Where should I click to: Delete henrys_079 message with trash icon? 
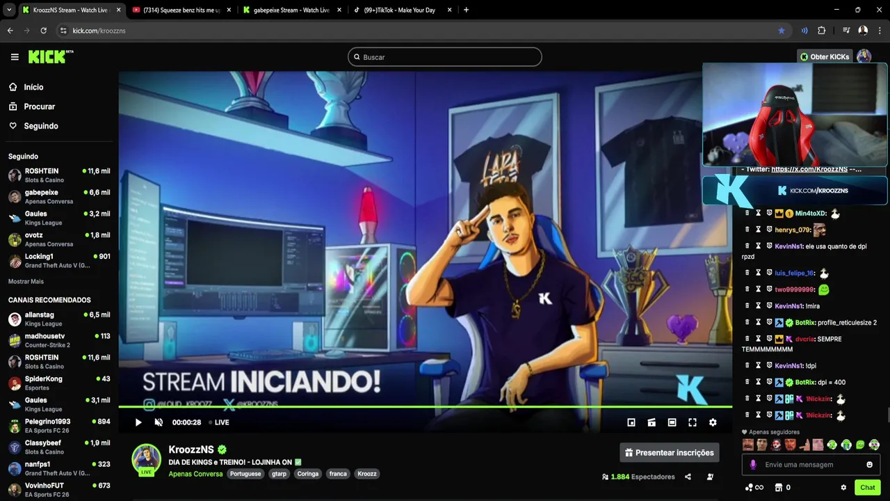747,230
